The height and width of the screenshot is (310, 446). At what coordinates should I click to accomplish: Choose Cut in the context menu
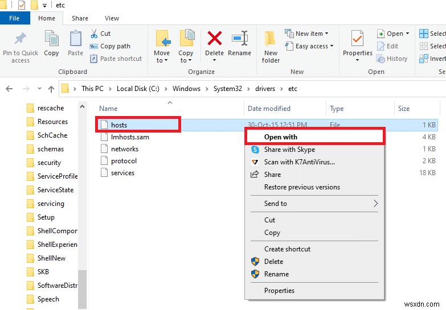(x=315, y=220)
